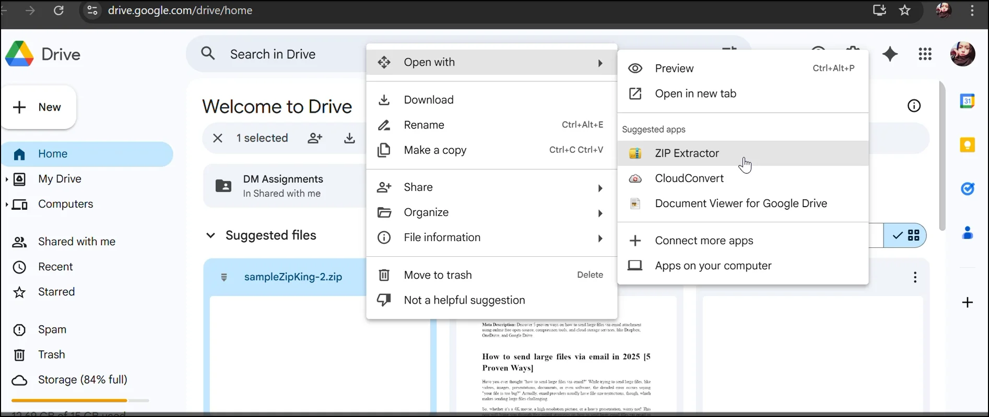989x417 pixels.
Task: Select Apps on your computer
Action: pyautogui.click(x=743, y=266)
